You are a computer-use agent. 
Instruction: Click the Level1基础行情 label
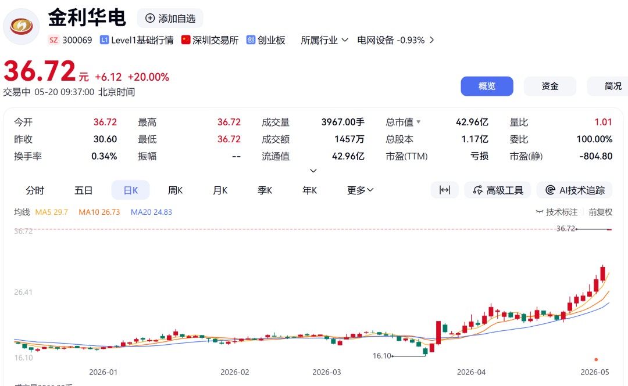point(142,40)
